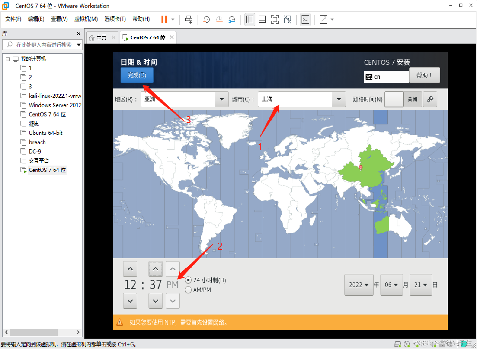
Task: Increase minutes with up arrow
Action: pos(156,269)
